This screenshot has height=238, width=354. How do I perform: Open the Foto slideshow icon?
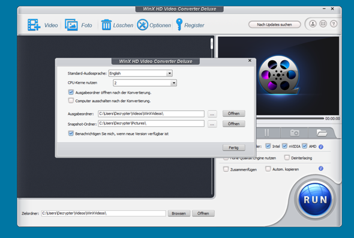tap(71, 25)
